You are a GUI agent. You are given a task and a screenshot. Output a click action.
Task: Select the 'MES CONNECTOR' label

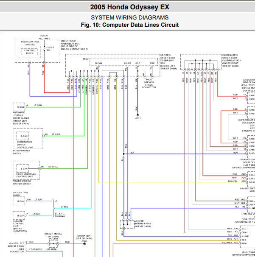click(x=17, y=250)
